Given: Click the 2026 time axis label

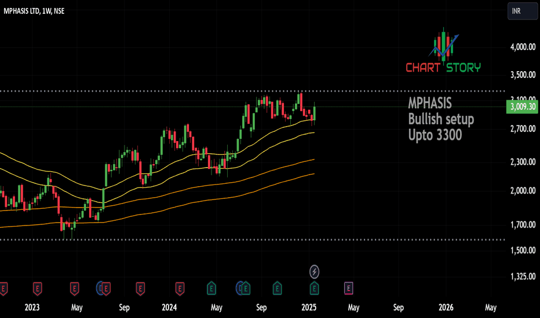Looking at the screenshot, I should (446, 308).
